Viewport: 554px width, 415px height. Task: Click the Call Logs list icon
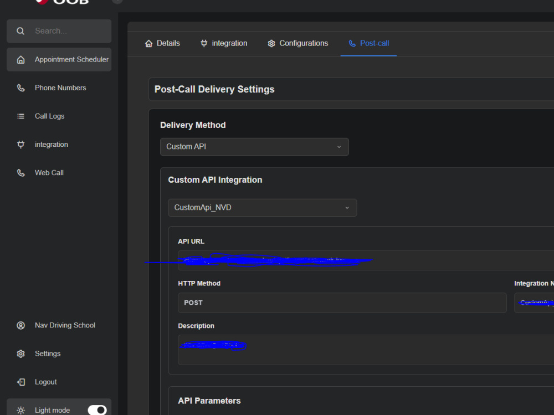(21, 116)
